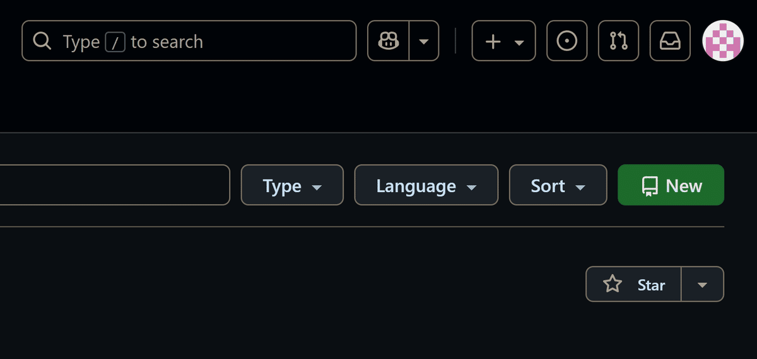
Task: Expand the Type filter dropdown
Action: [x=292, y=186]
